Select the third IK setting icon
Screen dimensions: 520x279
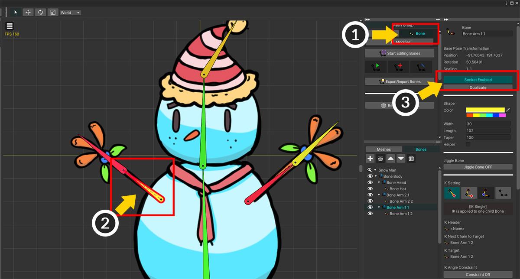pos(486,193)
